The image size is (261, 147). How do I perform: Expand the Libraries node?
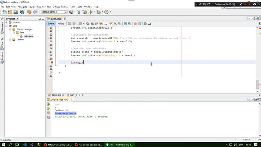[x=10, y=40]
